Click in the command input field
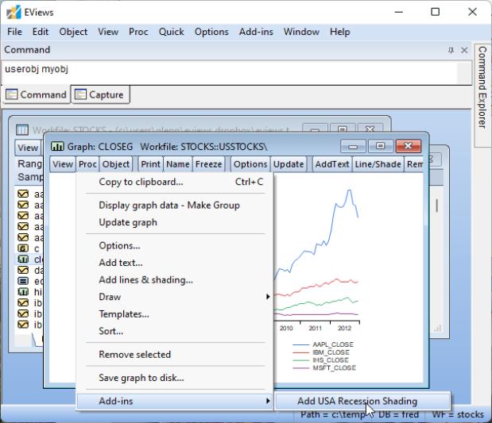This screenshot has height=423, width=492. 231,70
